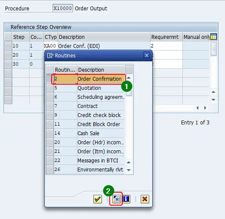Confirm selection with green checkmark button

point(98,199)
